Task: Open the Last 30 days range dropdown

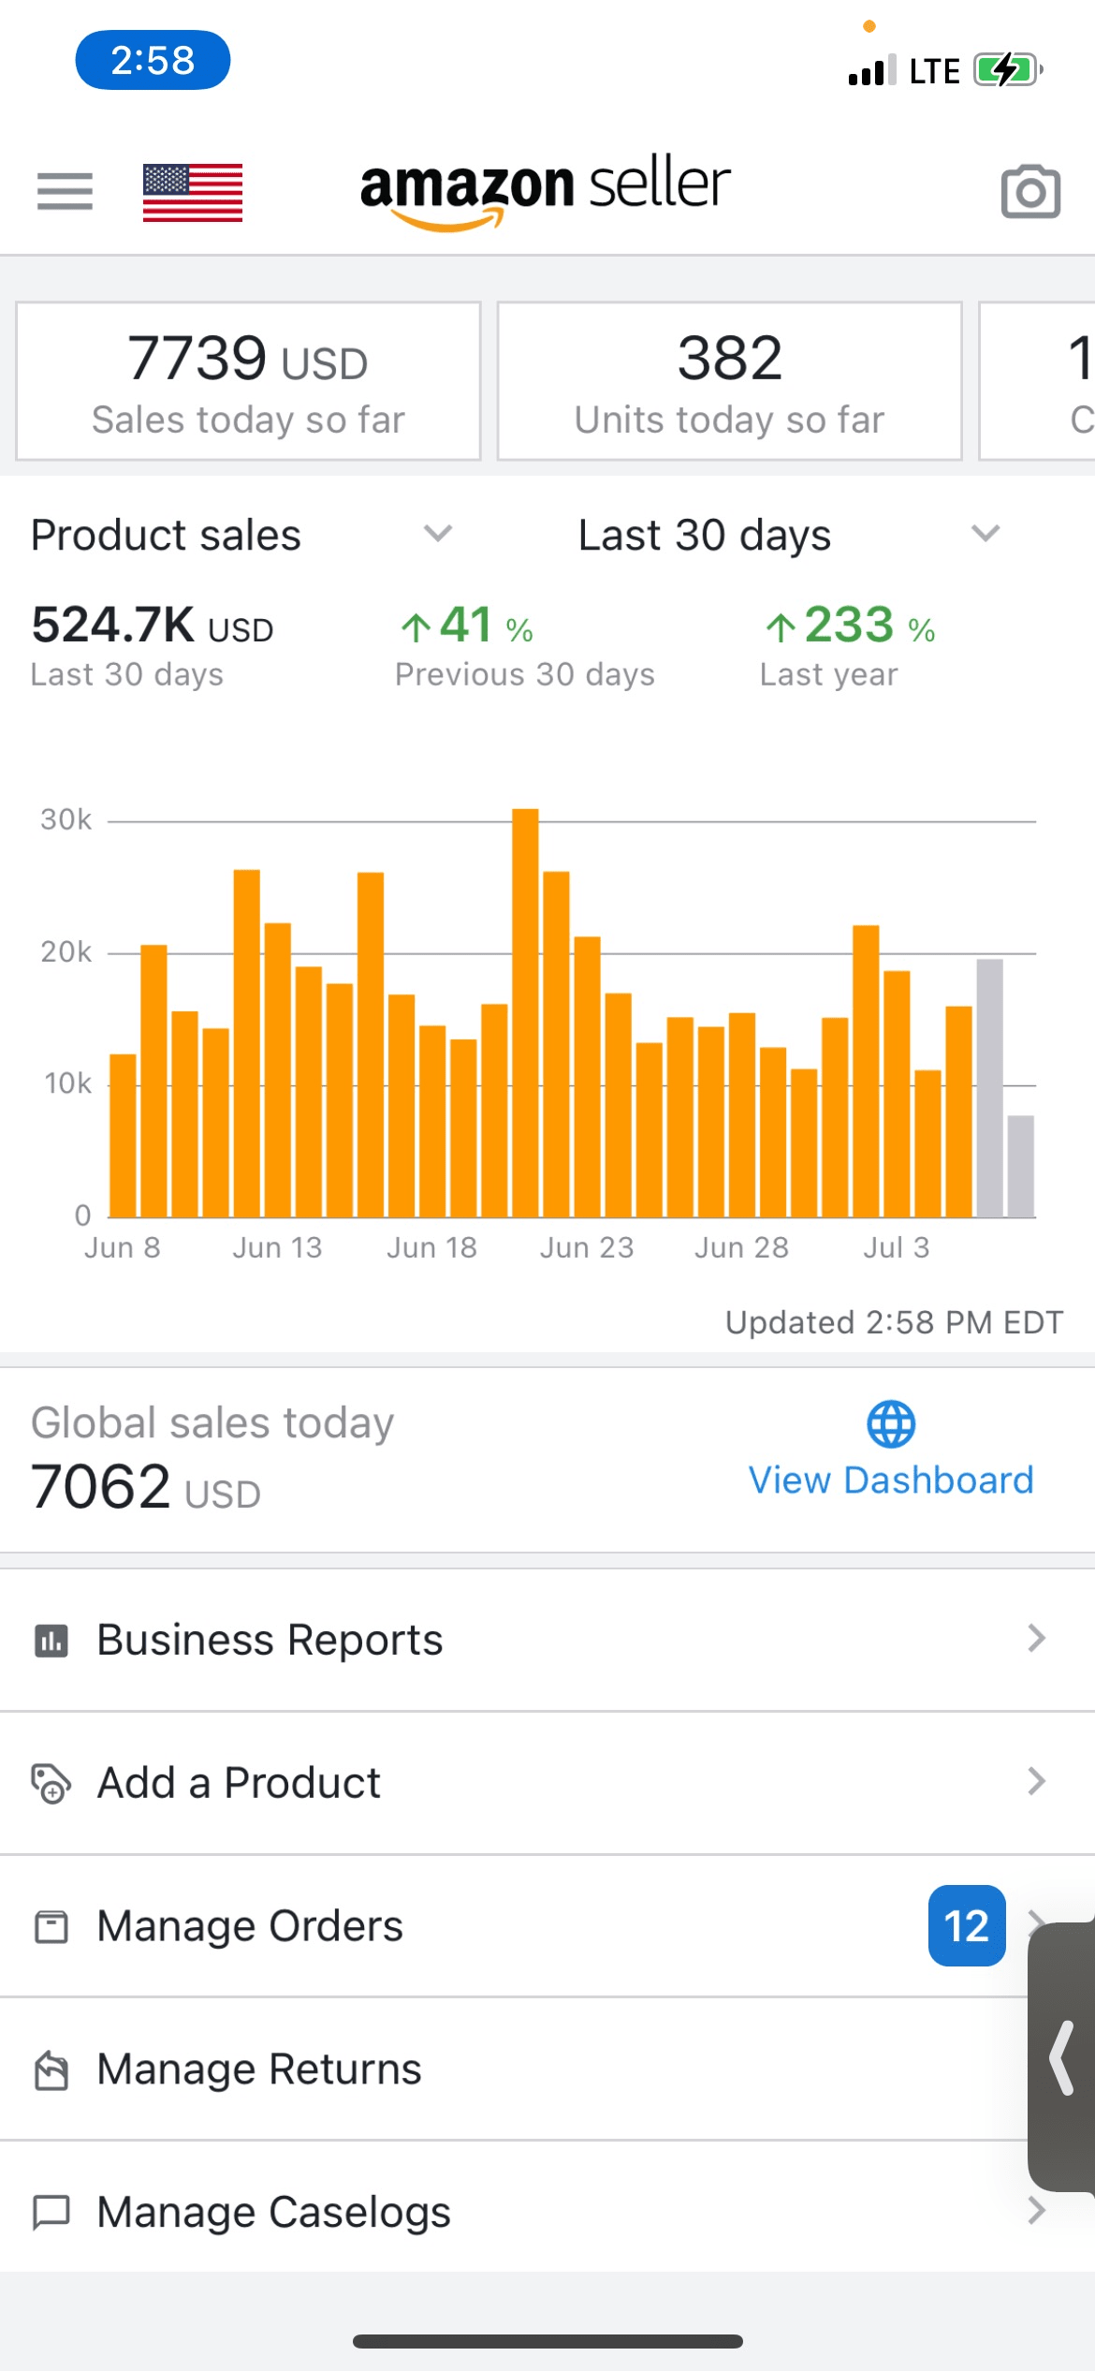Action: (985, 534)
